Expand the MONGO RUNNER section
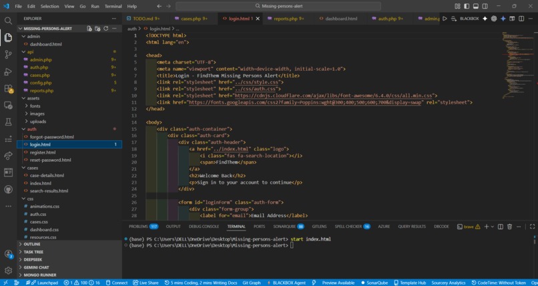538x286 pixels. (x=40, y=275)
